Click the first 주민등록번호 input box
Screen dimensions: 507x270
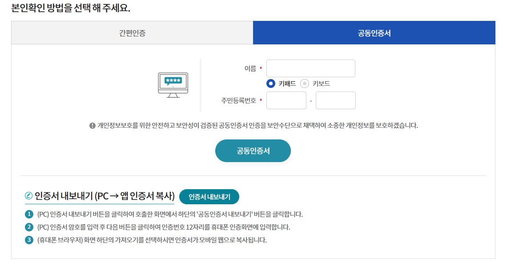coord(286,100)
